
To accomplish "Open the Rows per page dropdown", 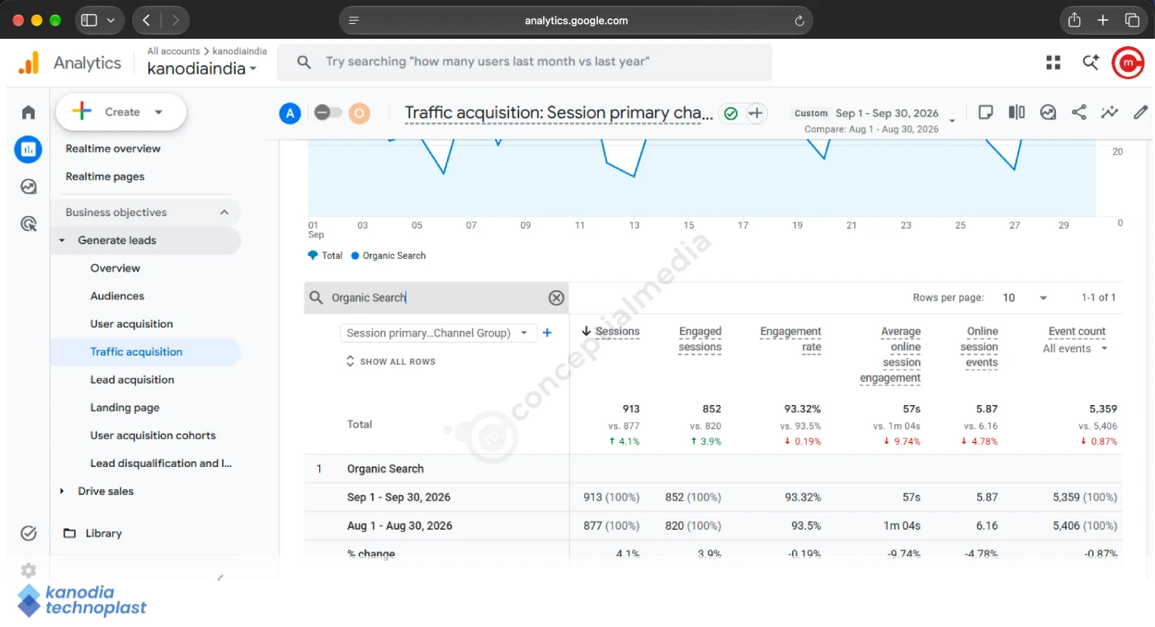I will click(1024, 298).
